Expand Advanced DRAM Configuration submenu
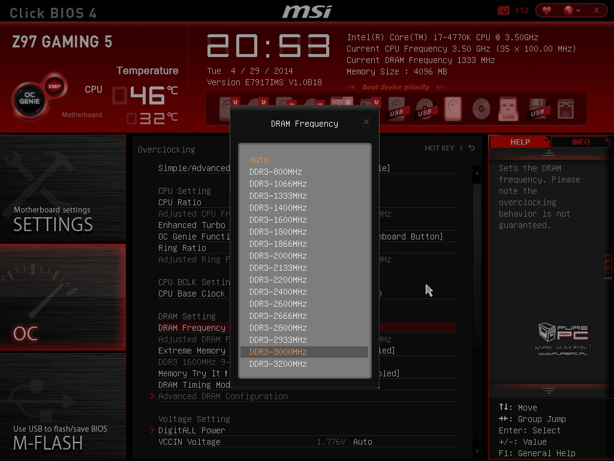The image size is (614, 461). (x=223, y=396)
